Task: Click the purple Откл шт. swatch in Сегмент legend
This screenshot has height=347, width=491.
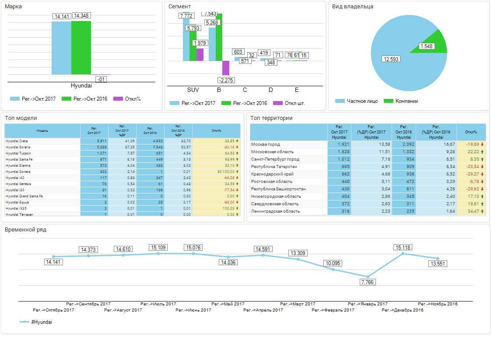Action: tap(278, 103)
